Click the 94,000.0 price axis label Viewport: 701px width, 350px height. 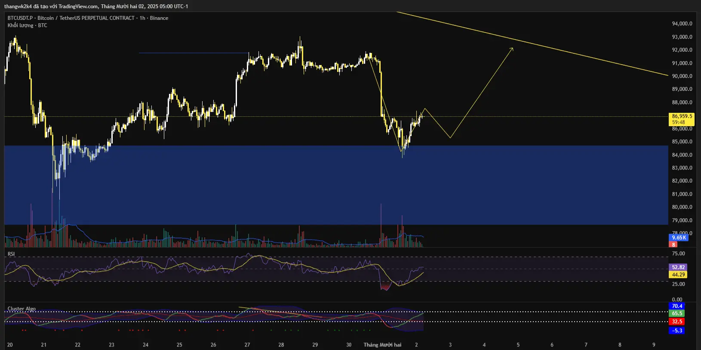(x=682, y=24)
